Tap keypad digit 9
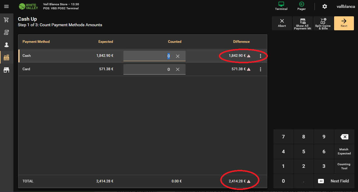Image resolution: width=358 pixels, height=192 pixels. [324, 137]
